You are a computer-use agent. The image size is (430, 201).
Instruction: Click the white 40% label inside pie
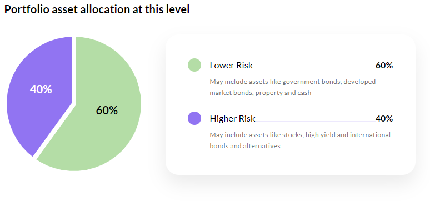(41, 89)
